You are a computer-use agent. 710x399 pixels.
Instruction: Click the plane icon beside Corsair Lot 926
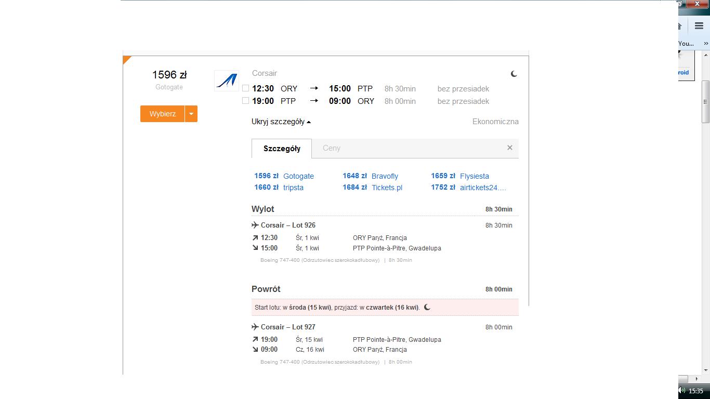tap(255, 225)
